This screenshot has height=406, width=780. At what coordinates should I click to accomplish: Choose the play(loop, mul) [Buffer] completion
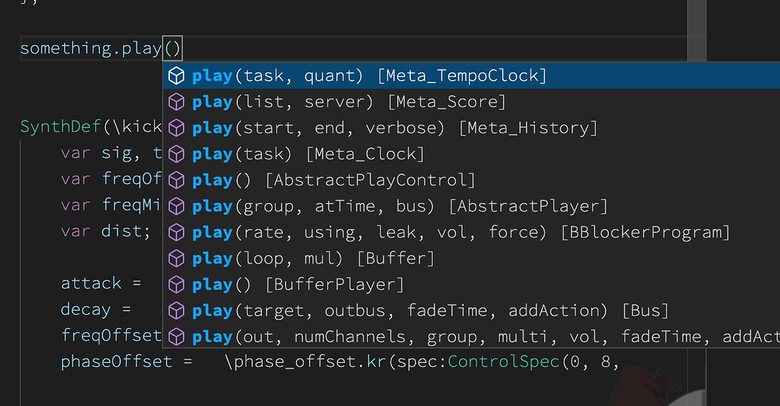[x=472, y=258]
